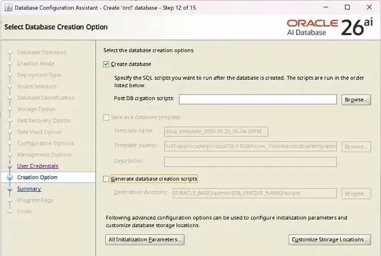Click the Configuration Options step
This screenshot has height=256, width=381.
pos(45,143)
